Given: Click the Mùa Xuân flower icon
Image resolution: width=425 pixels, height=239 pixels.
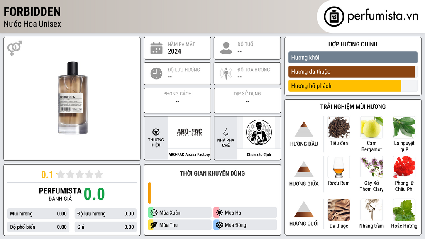Looking at the screenshot, I should click(154, 212).
